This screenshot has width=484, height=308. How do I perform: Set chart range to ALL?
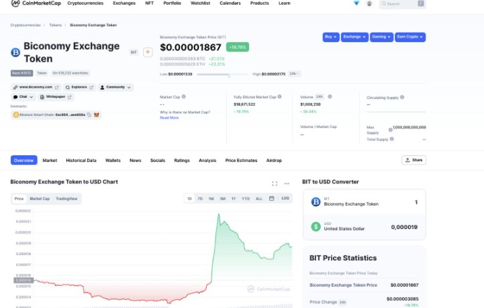(259, 199)
